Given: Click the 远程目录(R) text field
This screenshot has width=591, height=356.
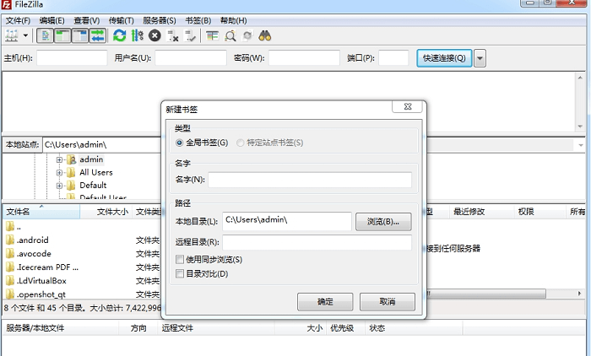Looking at the screenshot, I should pyautogui.click(x=317, y=242).
